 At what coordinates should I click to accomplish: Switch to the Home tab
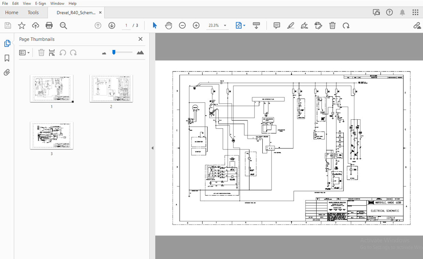tap(12, 12)
